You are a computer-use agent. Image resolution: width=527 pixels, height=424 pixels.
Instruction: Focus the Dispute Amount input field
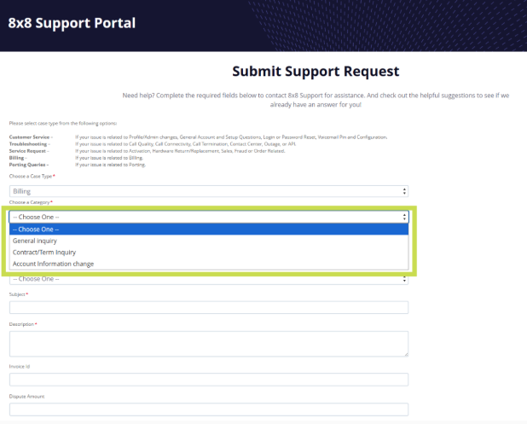(209, 409)
